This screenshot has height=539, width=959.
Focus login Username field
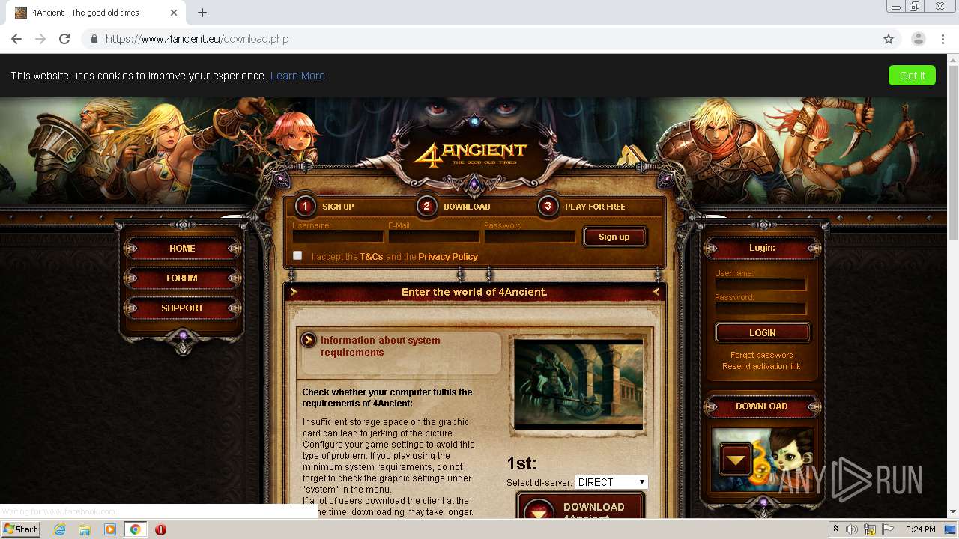(760, 284)
